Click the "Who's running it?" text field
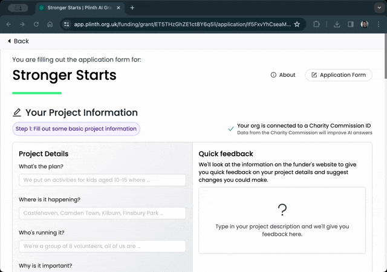 (102, 246)
